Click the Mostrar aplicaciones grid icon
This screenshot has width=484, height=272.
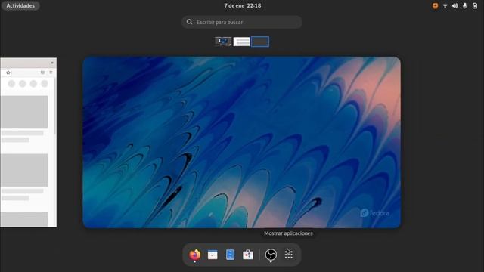point(289,254)
